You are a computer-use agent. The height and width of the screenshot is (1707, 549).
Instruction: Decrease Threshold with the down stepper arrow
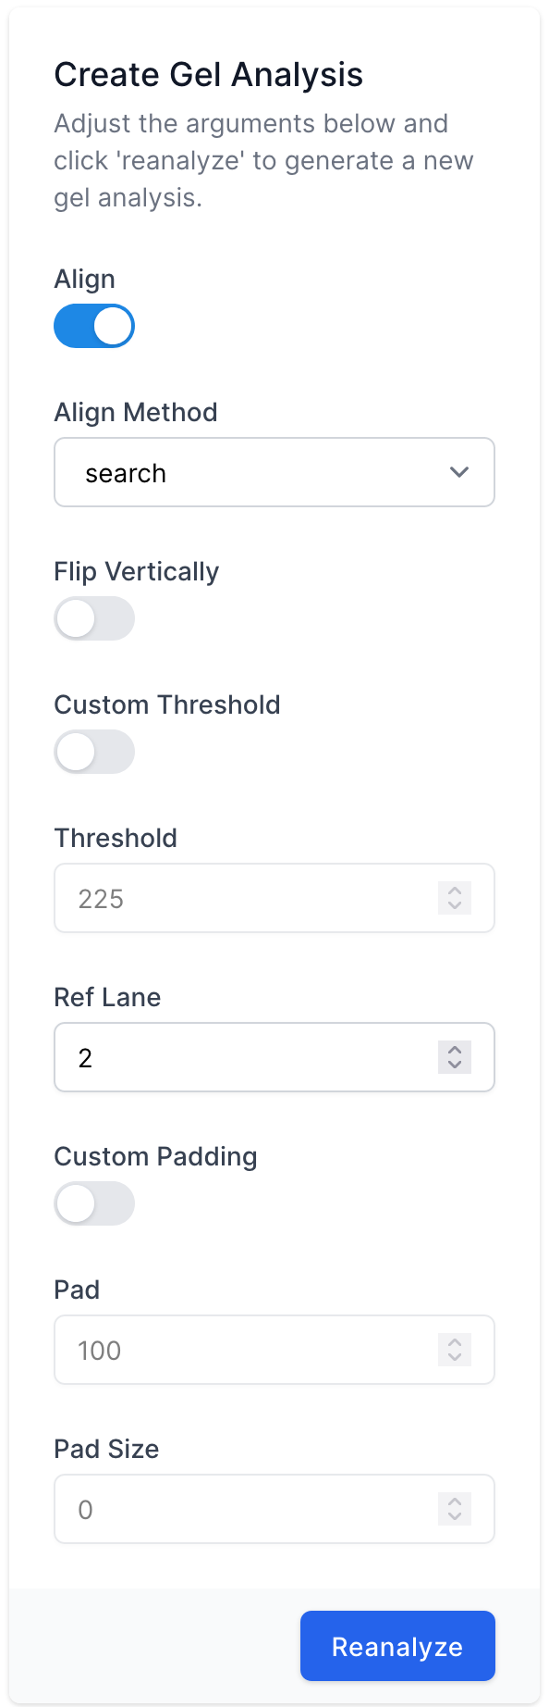point(455,905)
